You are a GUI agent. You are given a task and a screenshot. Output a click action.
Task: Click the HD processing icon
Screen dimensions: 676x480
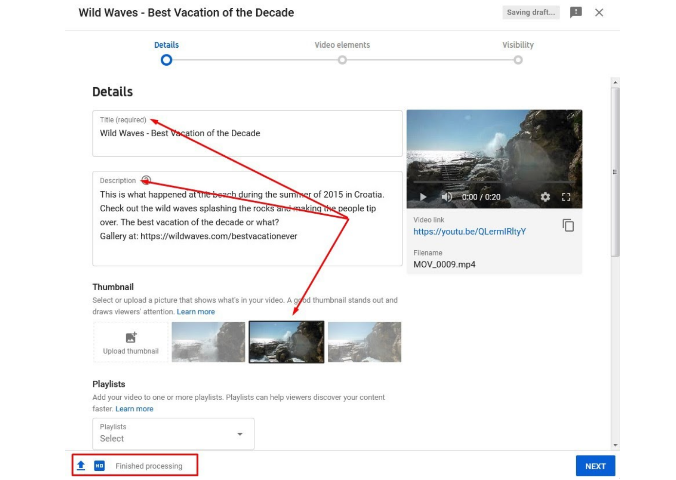pyautogui.click(x=99, y=466)
